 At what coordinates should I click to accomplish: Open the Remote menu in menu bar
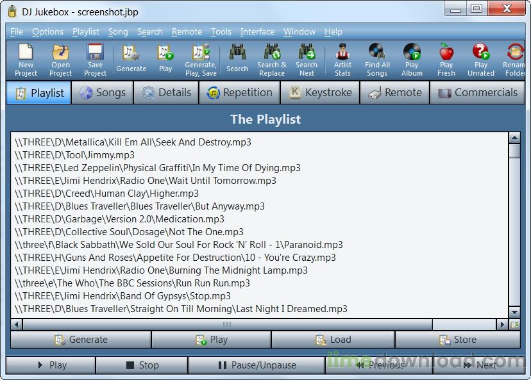187,31
